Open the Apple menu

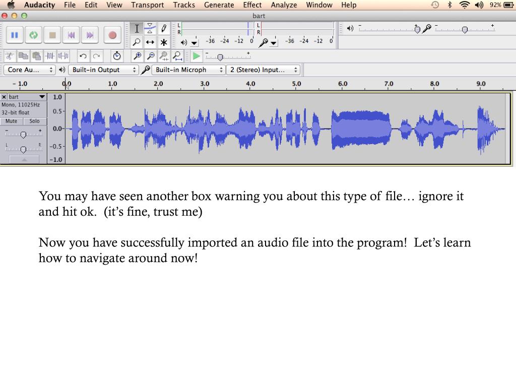11,5
